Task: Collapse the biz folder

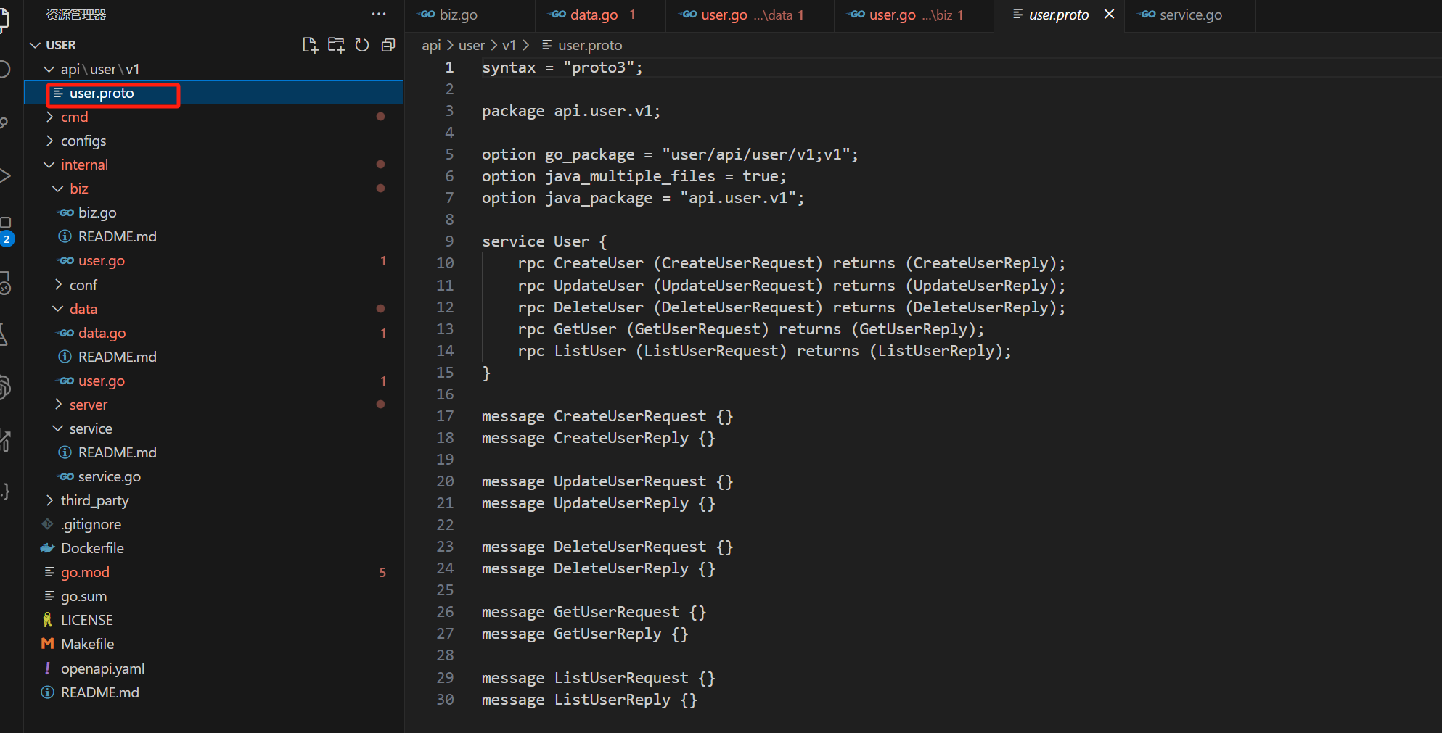Action: click(x=58, y=189)
